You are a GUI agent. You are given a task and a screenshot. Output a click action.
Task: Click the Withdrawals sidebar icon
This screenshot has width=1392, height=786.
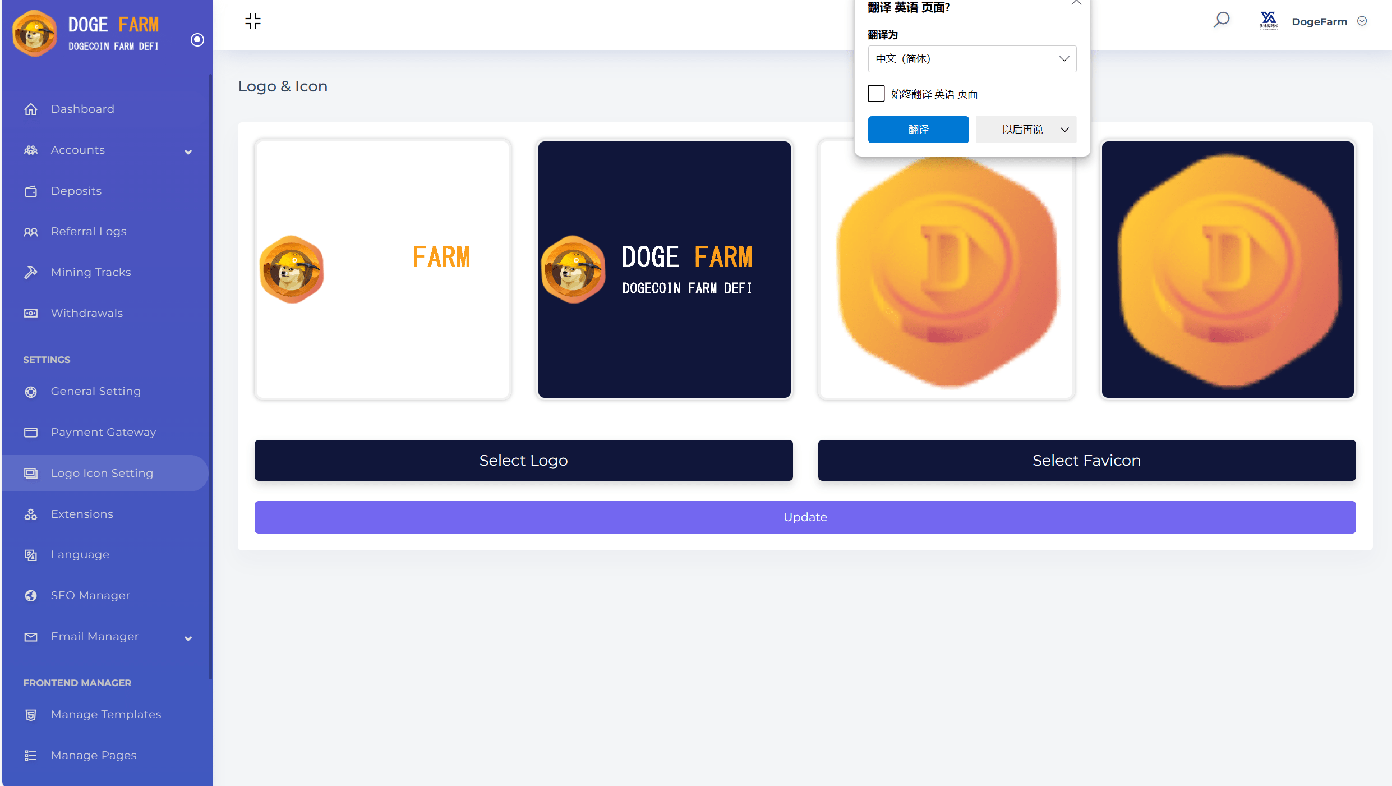pos(31,312)
